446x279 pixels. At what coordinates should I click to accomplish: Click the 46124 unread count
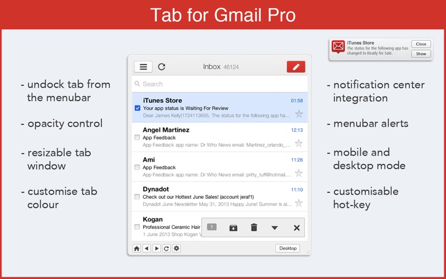[231, 67]
